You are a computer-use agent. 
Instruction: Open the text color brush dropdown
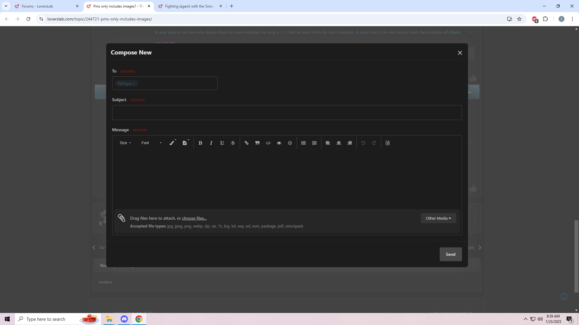point(172,143)
